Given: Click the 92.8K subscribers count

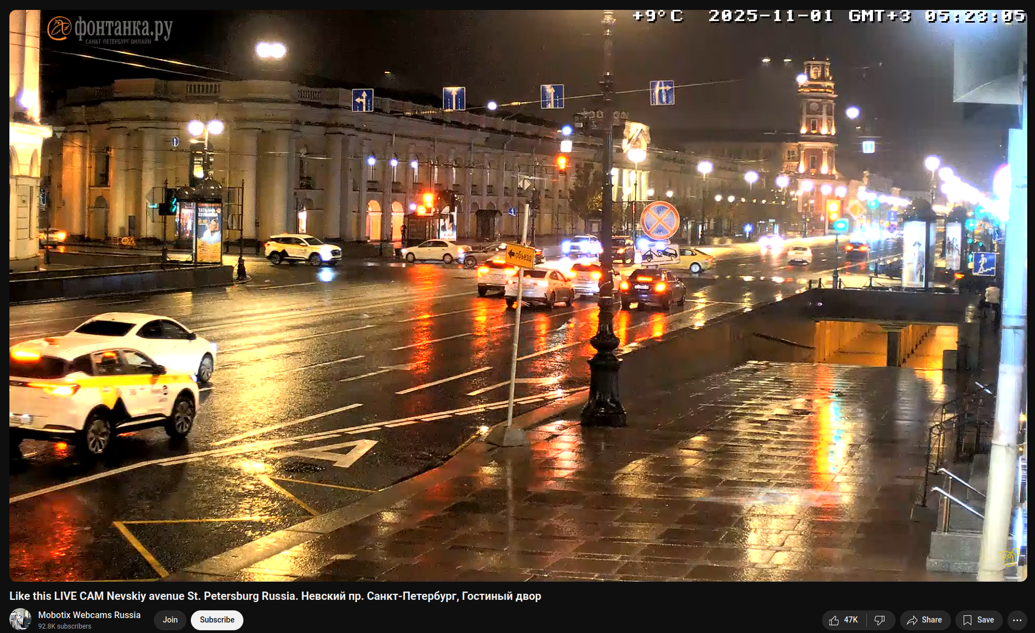Looking at the screenshot, I should pyautogui.click(x=65, y=626).
